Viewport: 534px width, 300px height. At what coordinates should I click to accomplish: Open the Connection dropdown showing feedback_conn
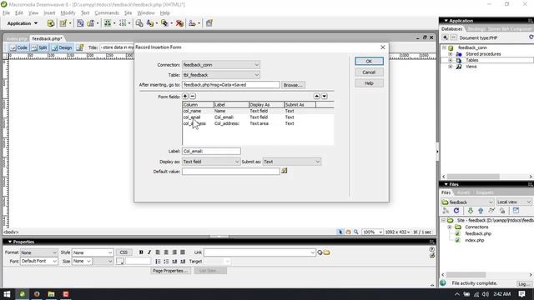(221, 65)
